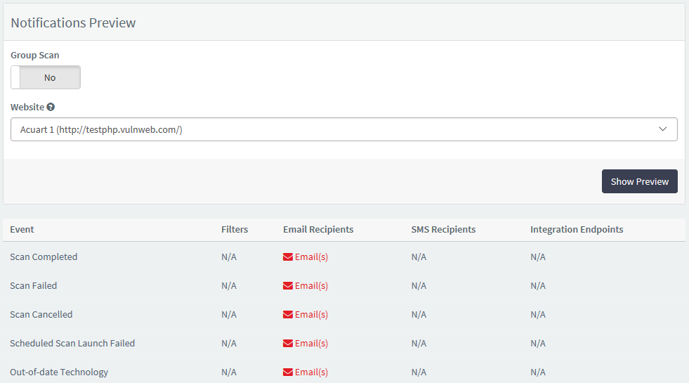Click the Email Recipients column header
Screen dimensions: 689x383
tap(318, 230)
